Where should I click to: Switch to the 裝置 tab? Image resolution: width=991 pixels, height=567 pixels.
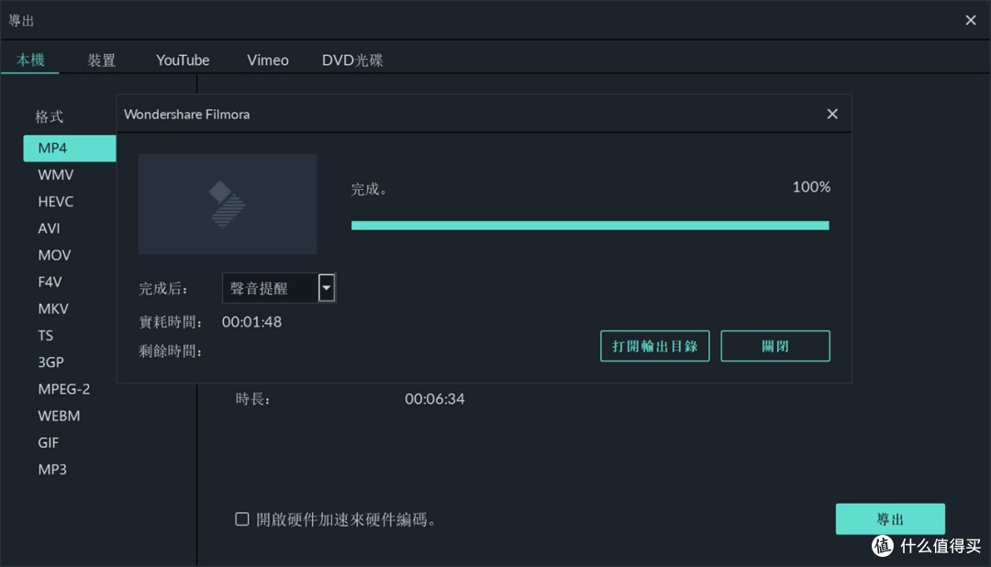click(x=101, y=60)
